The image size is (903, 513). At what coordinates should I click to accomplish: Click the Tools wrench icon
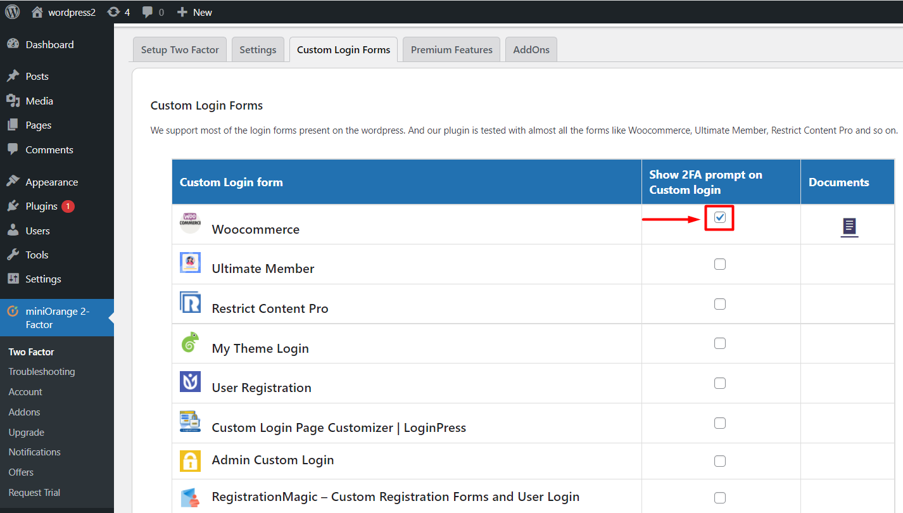coord(13,255)
